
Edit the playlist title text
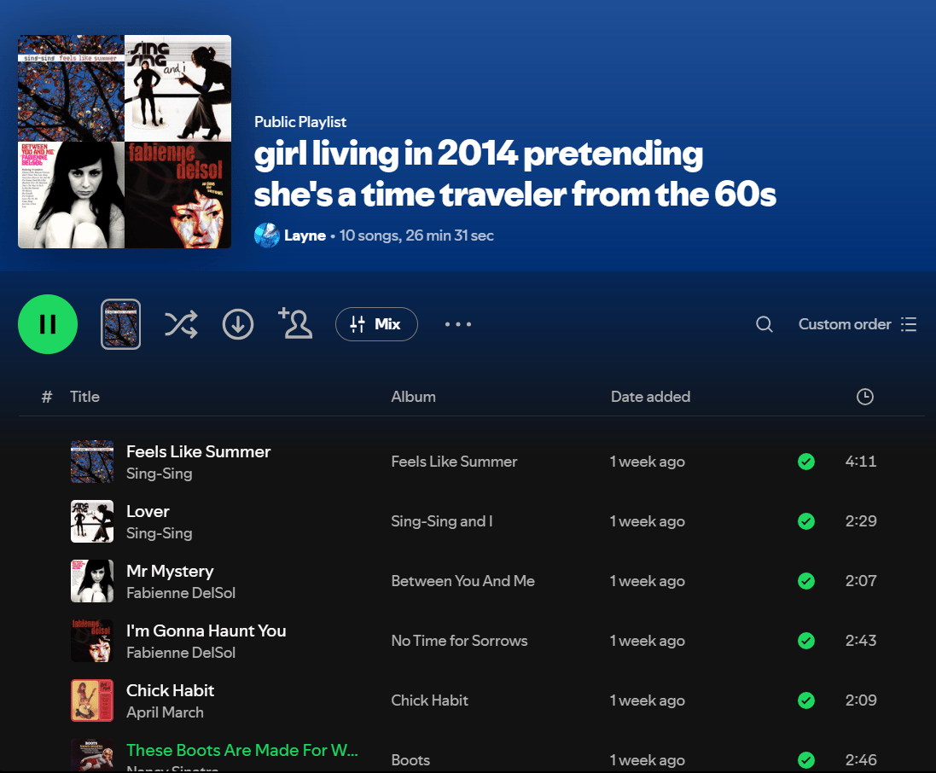point(515,173)
